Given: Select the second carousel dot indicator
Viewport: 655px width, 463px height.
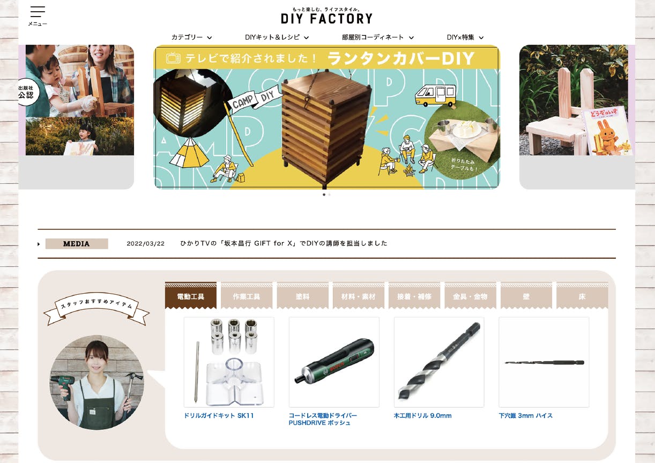Looking at the screenshot, I should [x=329, y=195].
